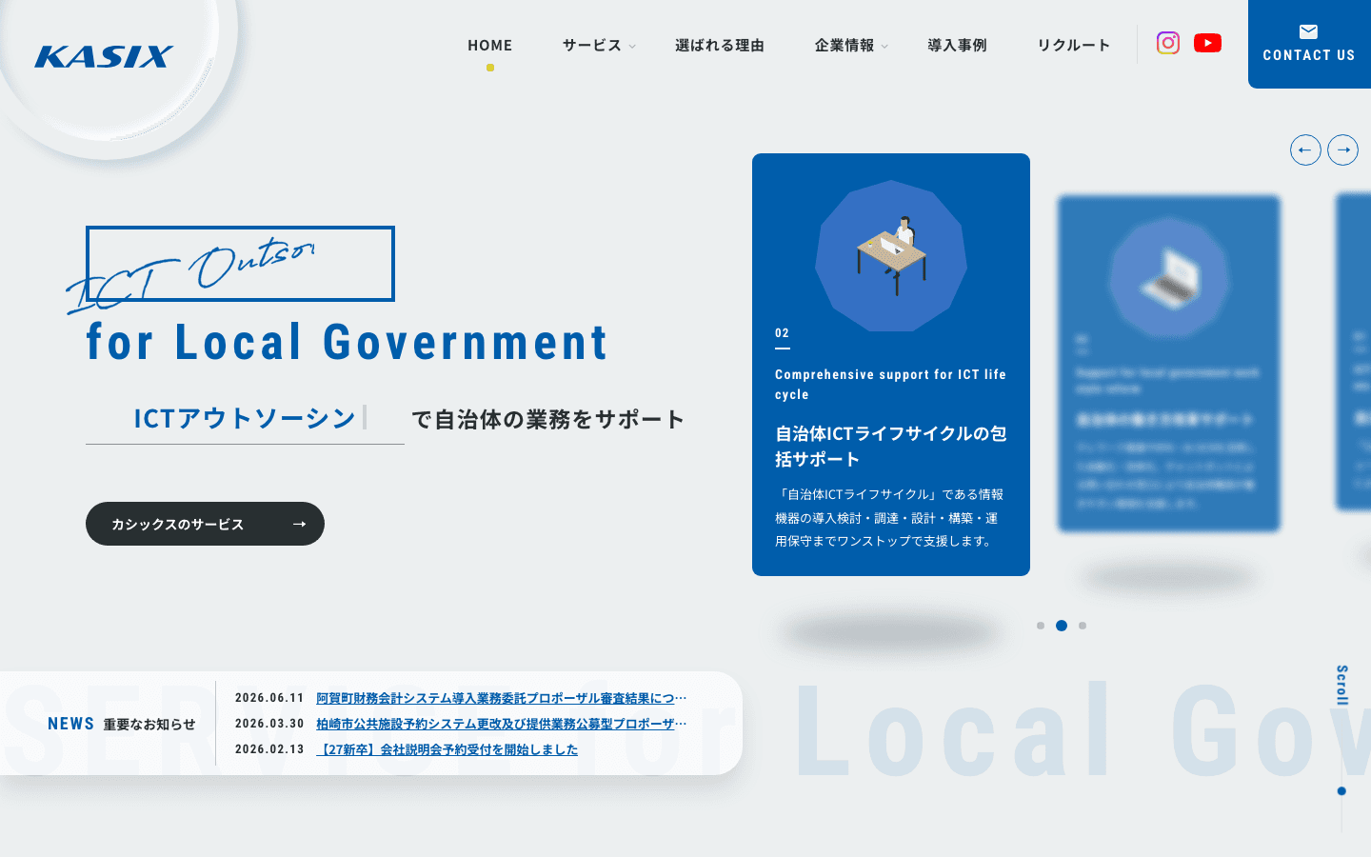Open the サービス menu item
The image size is (1371, 857).
click(592, 45)
